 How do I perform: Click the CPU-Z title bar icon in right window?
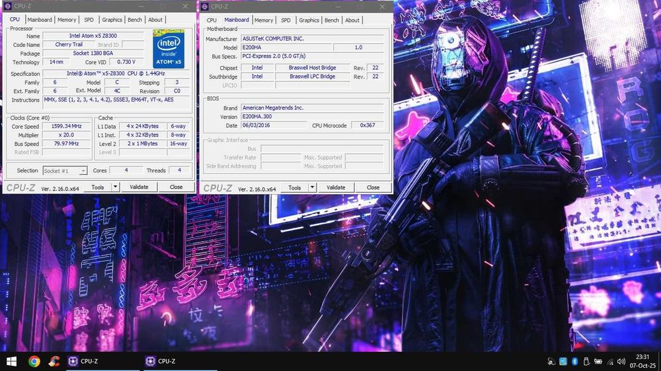[x=204, y=7]
